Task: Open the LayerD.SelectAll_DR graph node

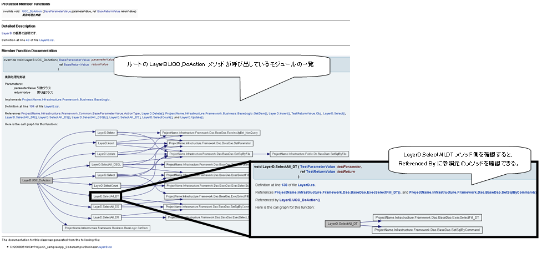Action: click(x=105, y=217)
